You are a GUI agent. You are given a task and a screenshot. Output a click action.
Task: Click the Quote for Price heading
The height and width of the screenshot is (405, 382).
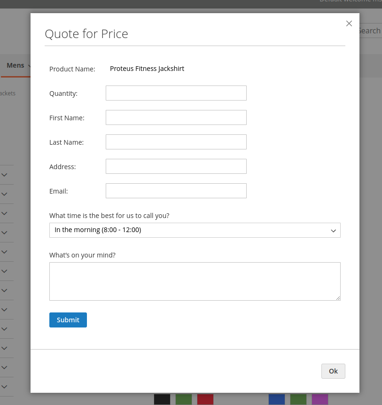[x=86, y=34]
